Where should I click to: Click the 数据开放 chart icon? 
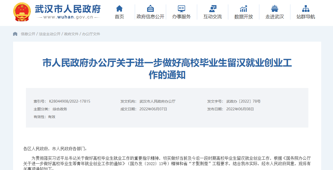point(243,8)
